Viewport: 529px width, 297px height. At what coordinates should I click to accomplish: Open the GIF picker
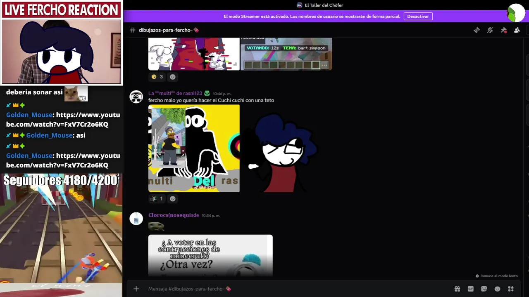click(x=470, y=289)
